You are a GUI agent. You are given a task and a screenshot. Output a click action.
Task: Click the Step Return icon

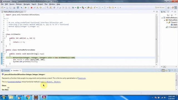pyautogui.click(x=43, y=7)
